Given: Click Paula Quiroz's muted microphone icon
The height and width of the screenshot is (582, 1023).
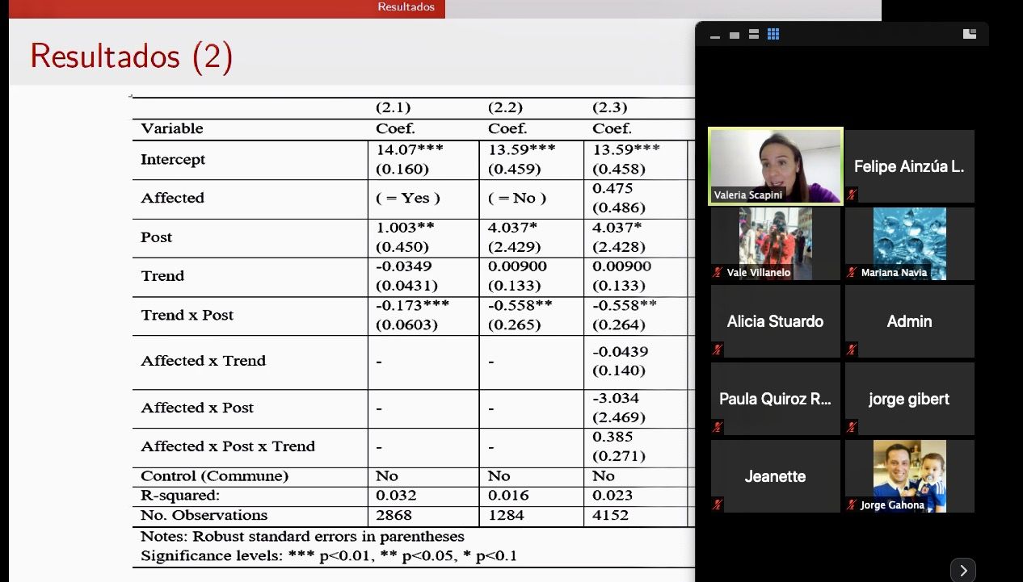Looking at the screenshot, I should pos(718,427).
